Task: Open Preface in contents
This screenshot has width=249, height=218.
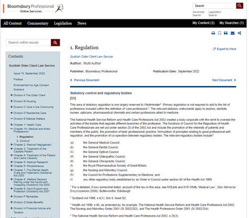Action: point(18,79)
